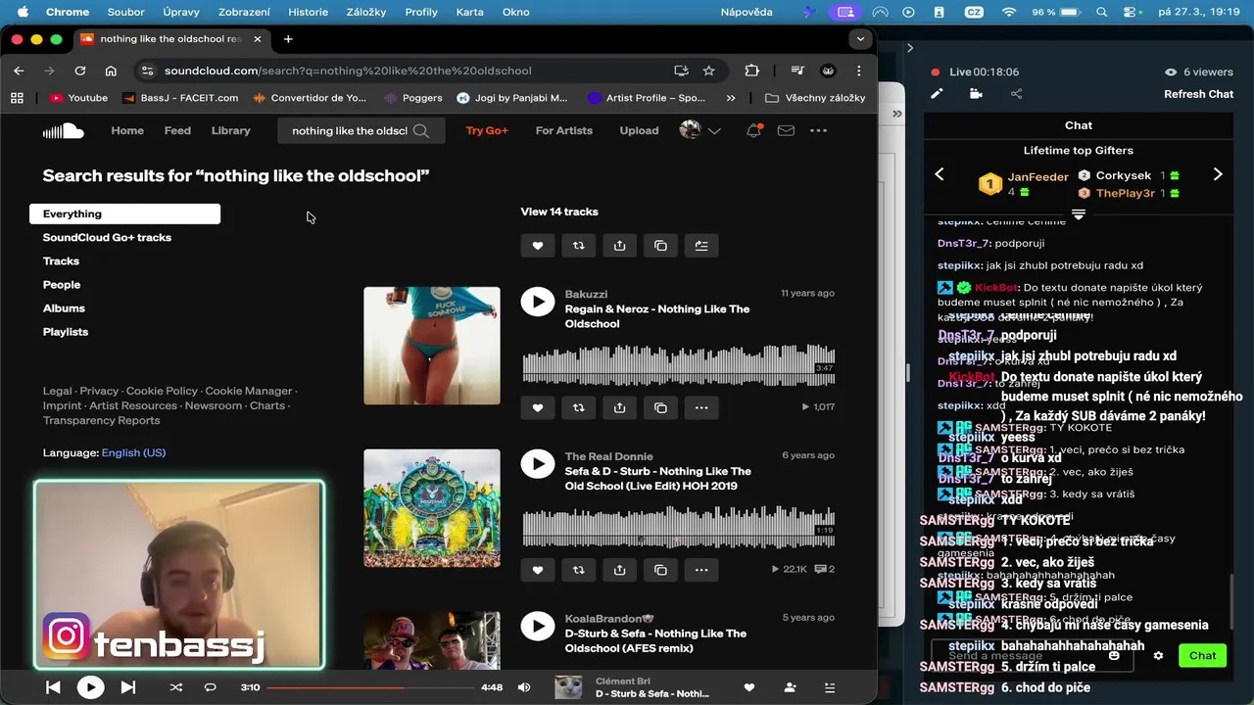1254x705 pixels.
Task: Show next top gifters with right arrow
Action: click(1218, 174)
